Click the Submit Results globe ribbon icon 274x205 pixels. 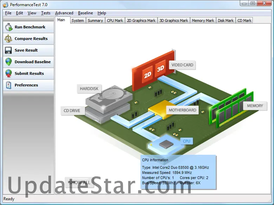pos(8,73)
